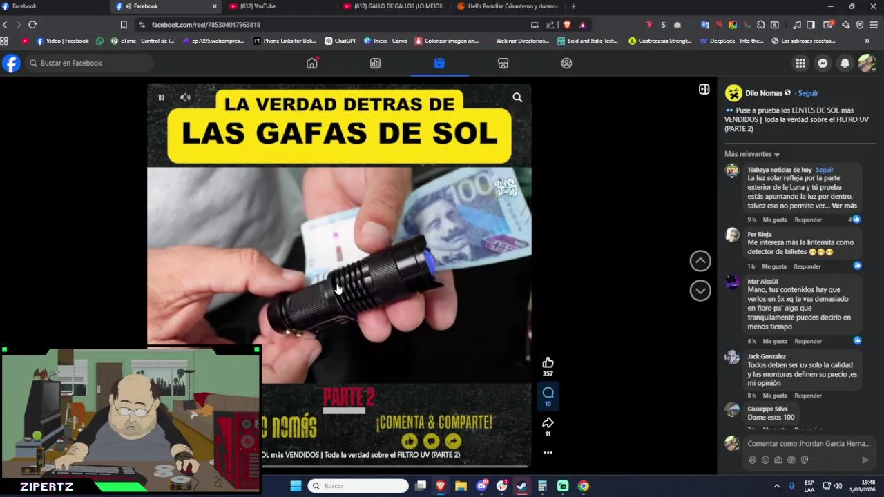Open the ChatGPT bookmark
The width and height of the screenshot is (884, 497).
tap(340, 41)
